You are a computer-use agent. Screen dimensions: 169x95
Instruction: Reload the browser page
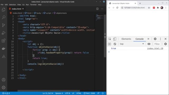pyautogui.click(x=117, y=8)
